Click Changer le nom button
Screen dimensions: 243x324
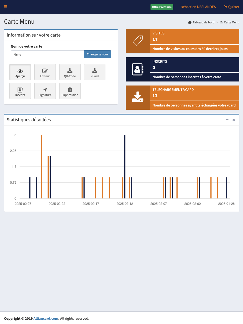pos(97,54)
